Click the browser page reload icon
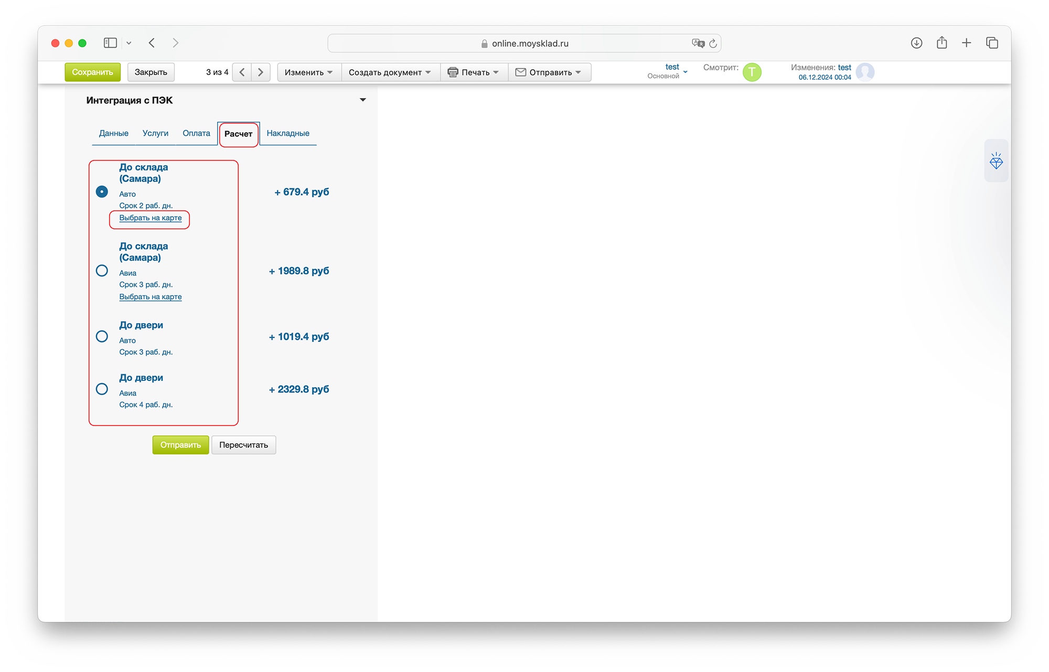Image resolution: width=1049 pixels, height=672 pixels. tap(713, 44)
